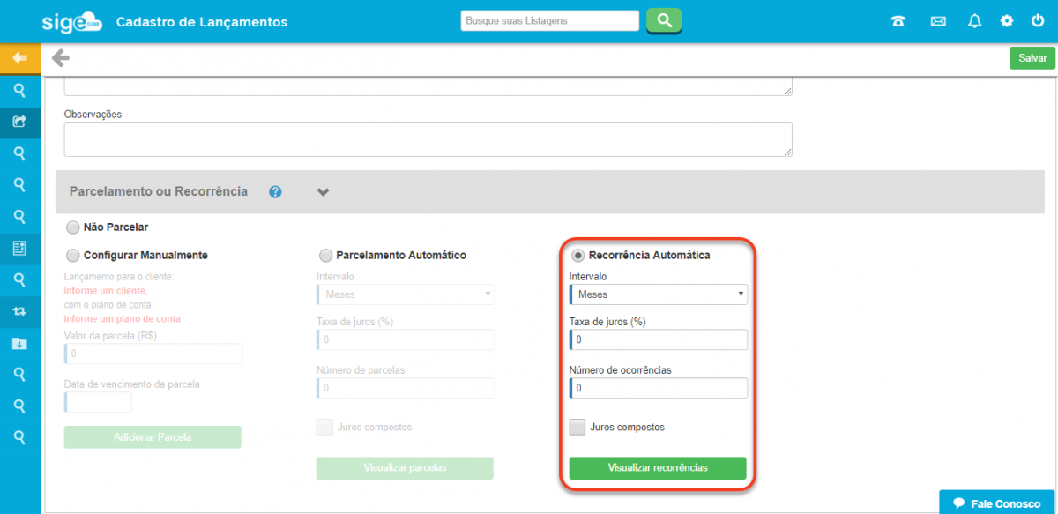Tick Juros compostos under Parcelamento Automático
This screenshot has width=1058, height=514.
(x=324, y=427)
